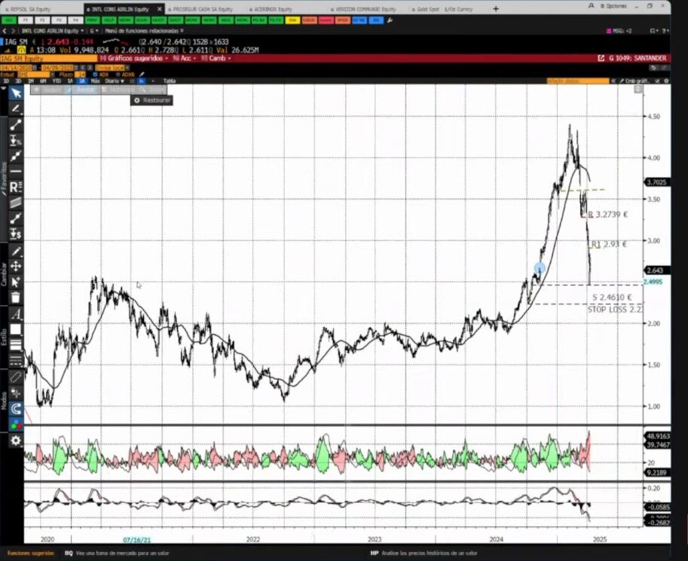
Task: Open the Gráficos sugeridos dropdown
Action: coord(134,58)
